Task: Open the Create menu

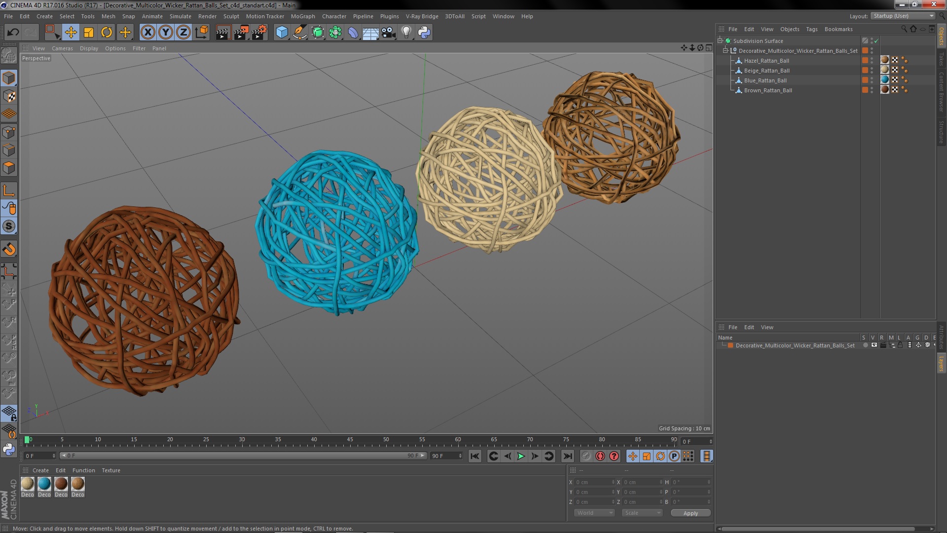Action: 44,16
